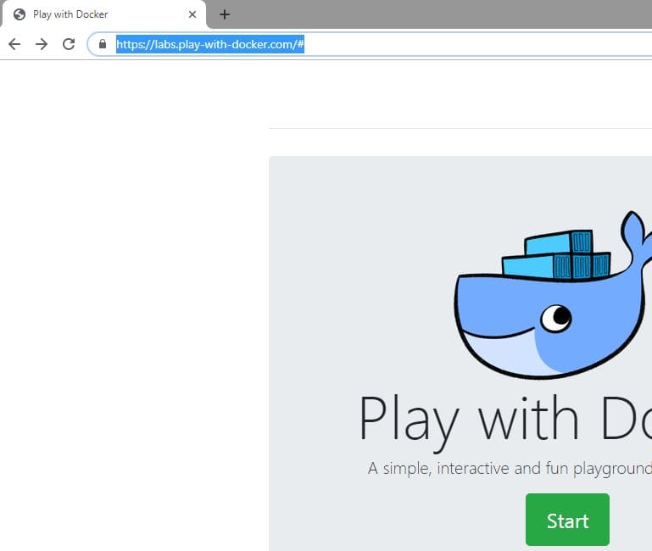
Task: View site info via the lock icon
Action: (x=103, y=44)
